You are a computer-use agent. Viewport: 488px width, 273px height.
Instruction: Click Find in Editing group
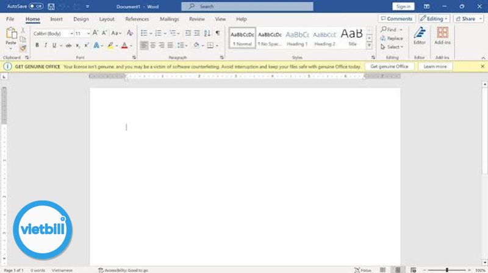coord(392,29)
